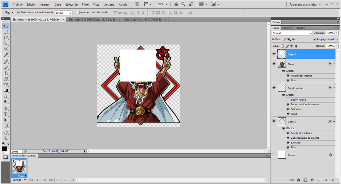
Task: Select animation frame 1 thumbnail
Action: click(19, 167)
